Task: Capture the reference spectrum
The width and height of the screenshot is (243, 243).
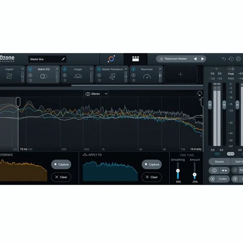Action: point(61,164)
